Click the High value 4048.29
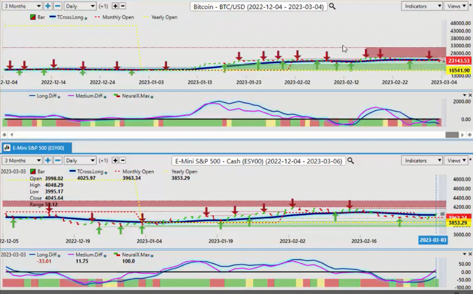This screenshot has height=294, width=473. tap(54, 185)
